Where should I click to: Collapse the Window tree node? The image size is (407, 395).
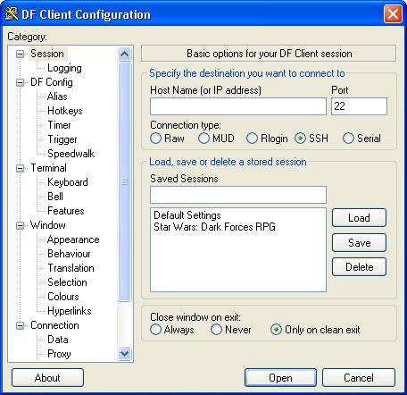point(20,225)
